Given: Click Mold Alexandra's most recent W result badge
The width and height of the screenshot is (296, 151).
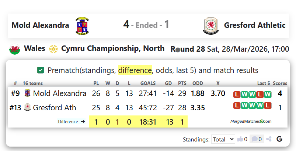Looking at the screenshot, I should [x=268, y=94].
